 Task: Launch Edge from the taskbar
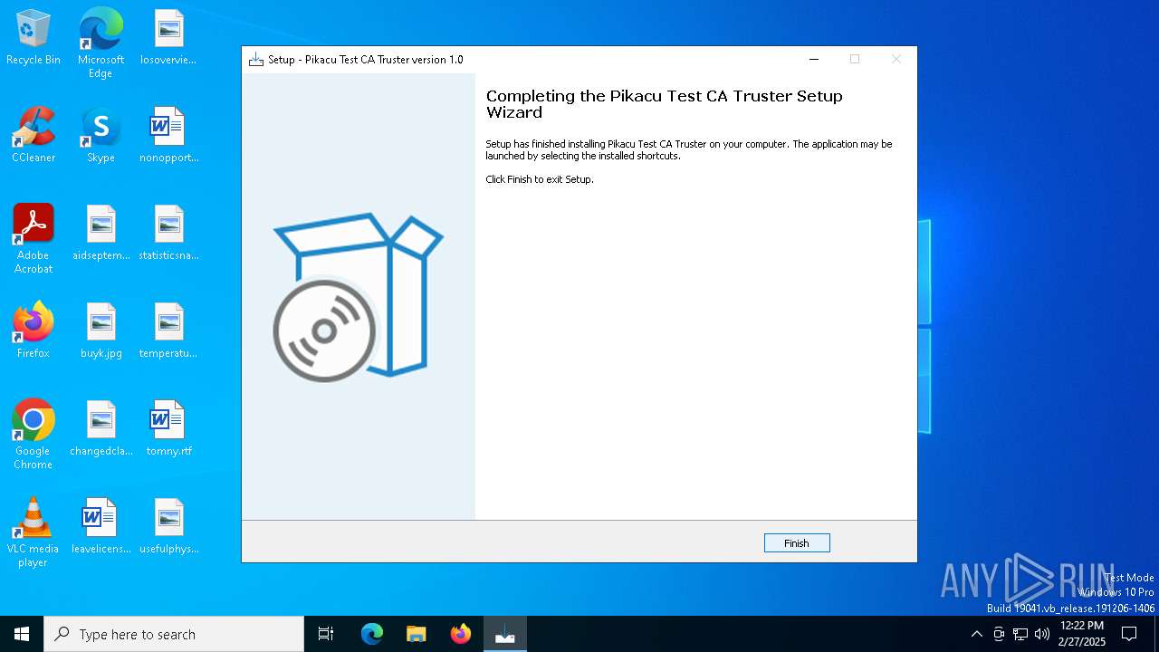(372, 634)
